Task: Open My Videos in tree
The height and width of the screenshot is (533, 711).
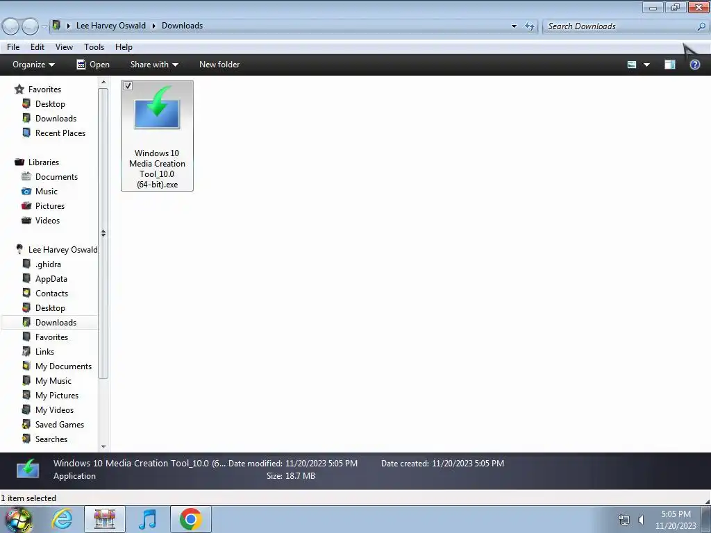Action: click(54, 409)
